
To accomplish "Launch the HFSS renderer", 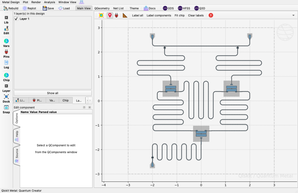I will [x=184, y=8].
